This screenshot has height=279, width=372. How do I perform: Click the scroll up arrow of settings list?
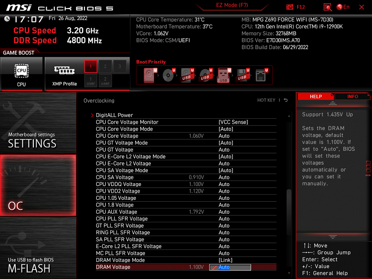click(289, 116)
